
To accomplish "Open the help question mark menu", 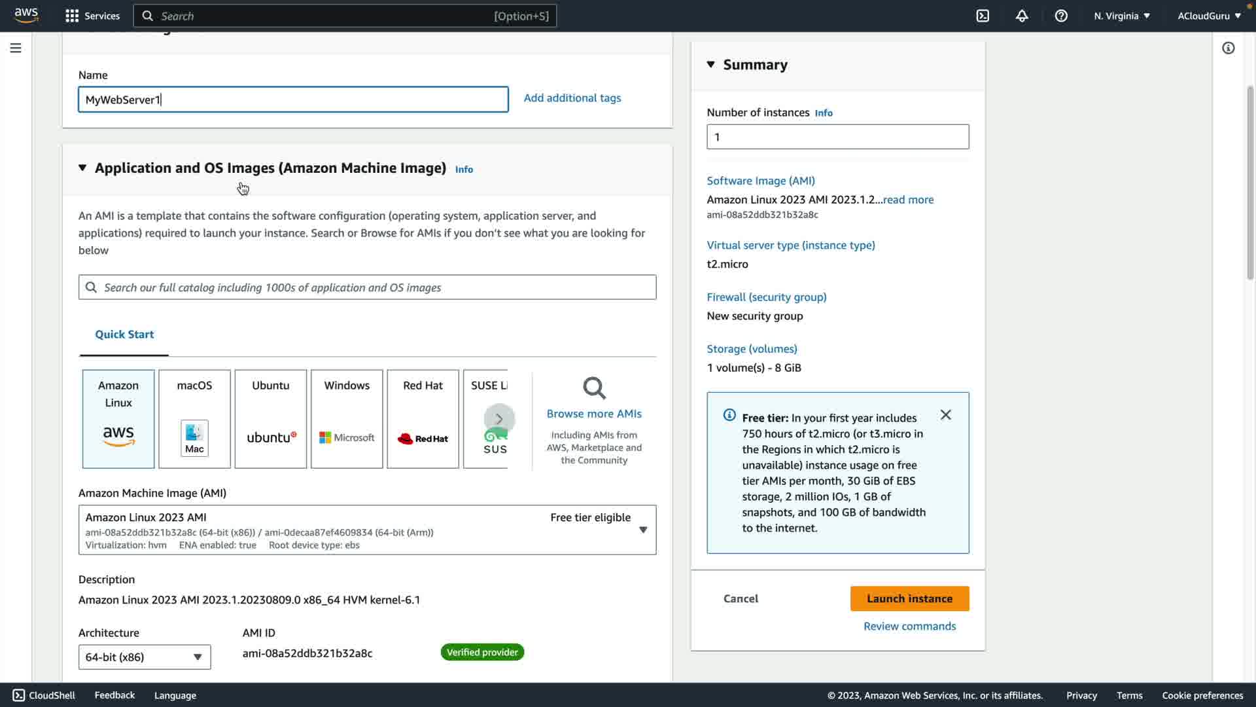I will point(1061,16).
